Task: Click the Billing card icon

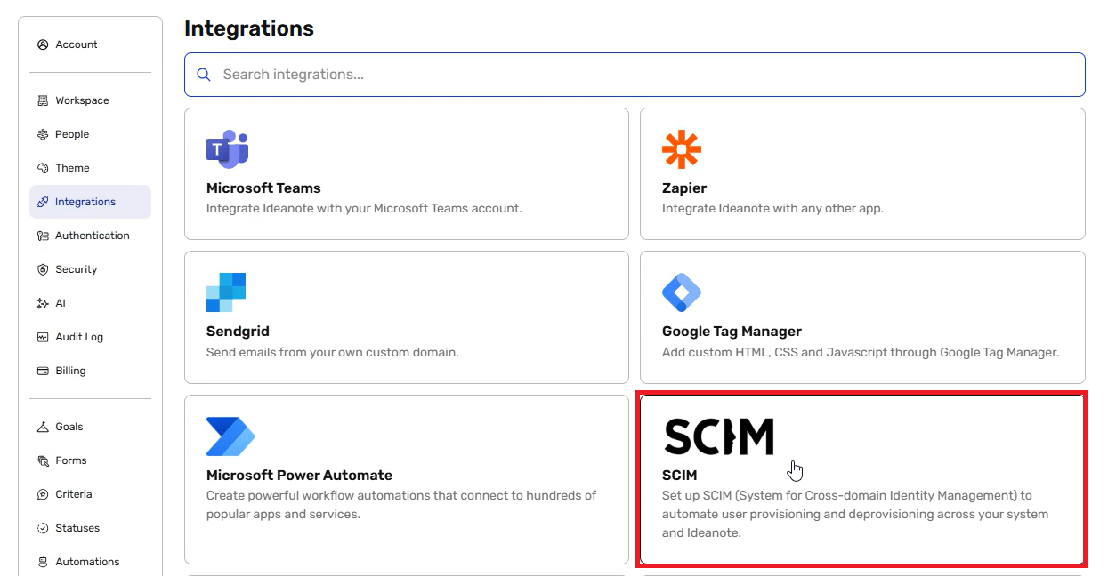Action: click(x=43, y=371)
